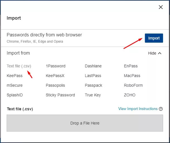Choose 1Password as import source
The image size is (170, 143).
click(56, 66)
